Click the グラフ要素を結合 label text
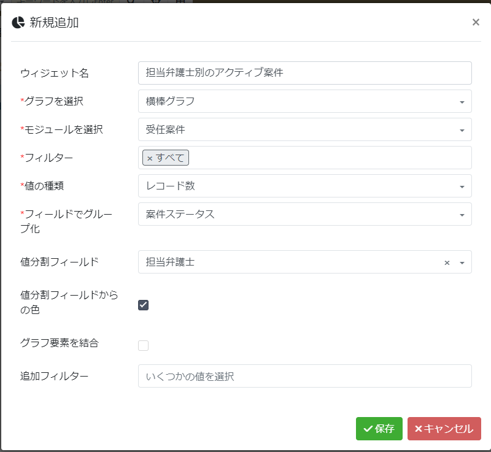The height and width of the screenshot is (452, 491). [60, 343]
